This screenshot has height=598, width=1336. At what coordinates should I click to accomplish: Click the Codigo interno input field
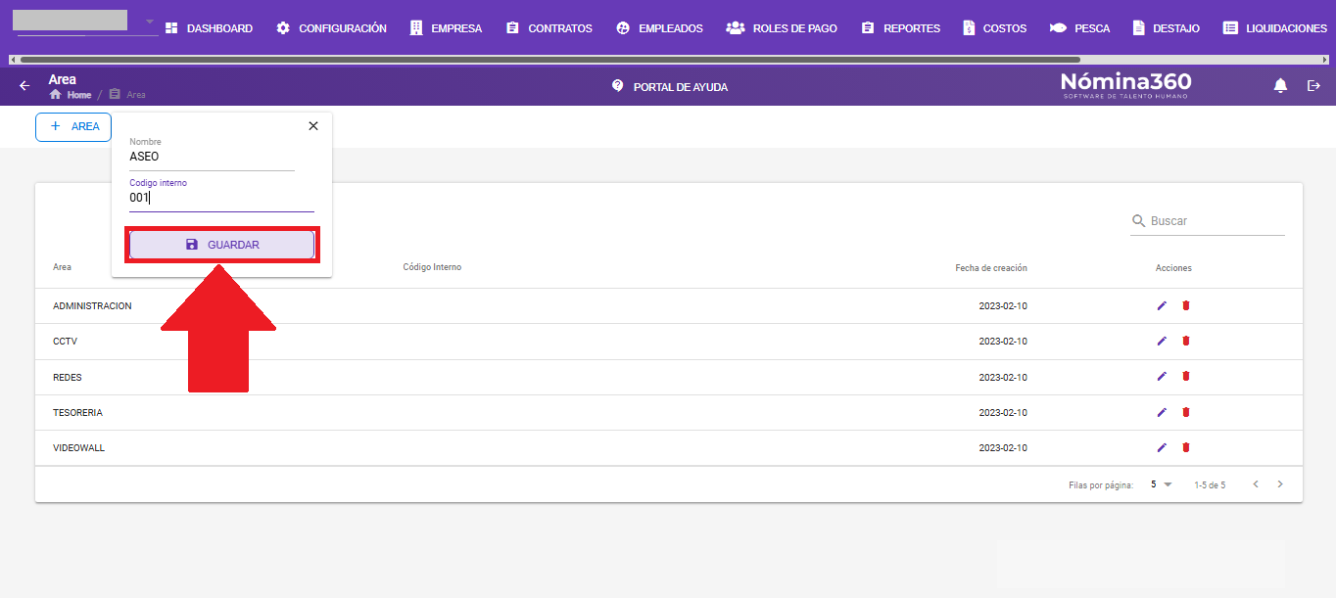(221, 198)
